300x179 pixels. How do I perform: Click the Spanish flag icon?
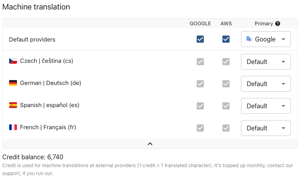[x=13, y=106]
